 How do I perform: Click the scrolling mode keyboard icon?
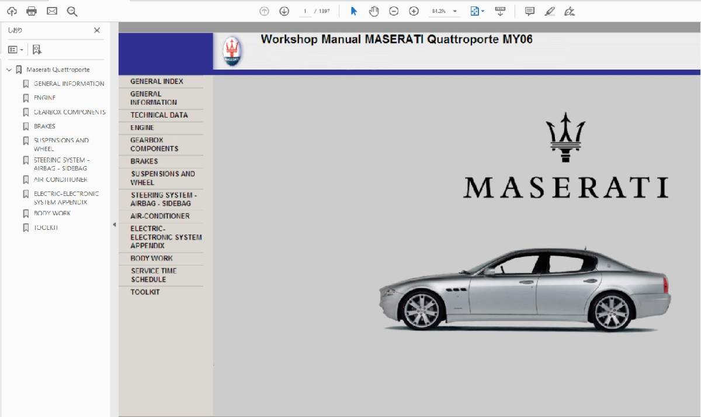pyautogui.click(x=500, y=11)
